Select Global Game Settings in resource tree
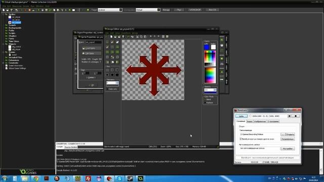324x182 pixels. click(17, 68)
